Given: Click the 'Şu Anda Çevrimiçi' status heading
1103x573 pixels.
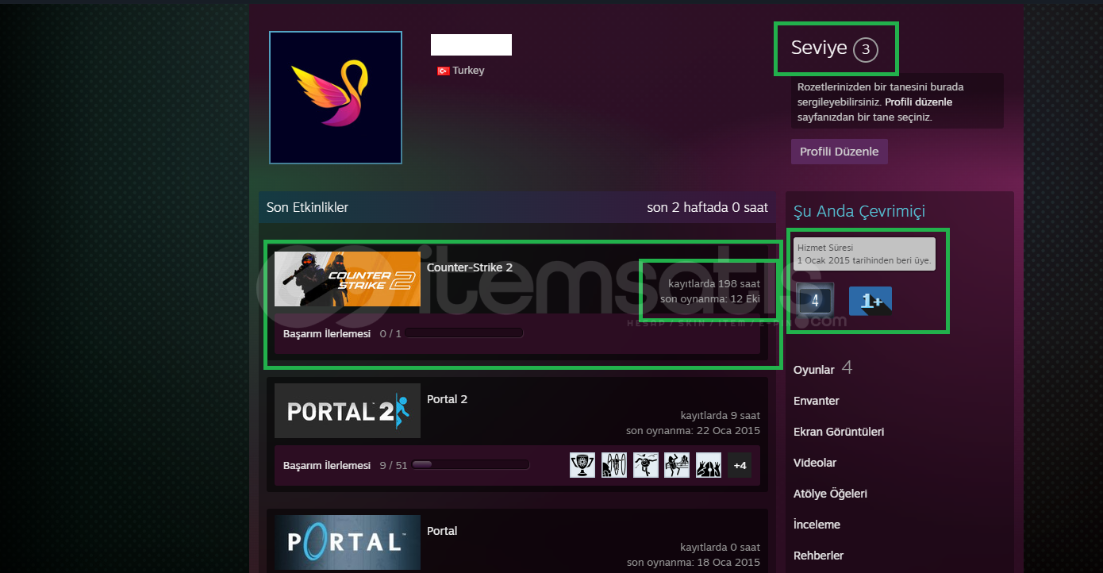Looking at the screenshot, I should tap(859, 211).
